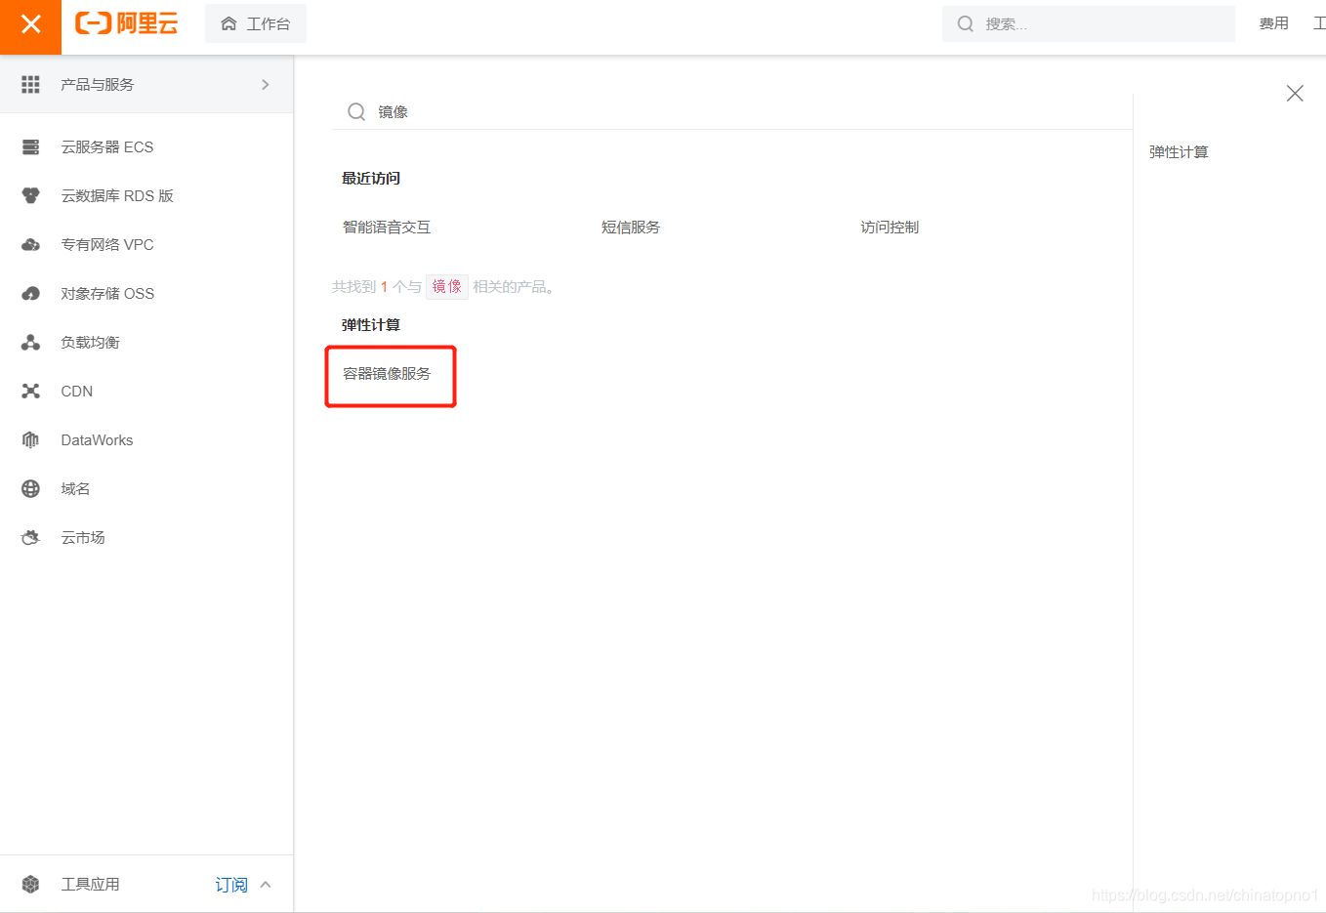Open 产品与服务 menu entry
The height and width of the screenshot is (913, 1326).
coord(146,85)
